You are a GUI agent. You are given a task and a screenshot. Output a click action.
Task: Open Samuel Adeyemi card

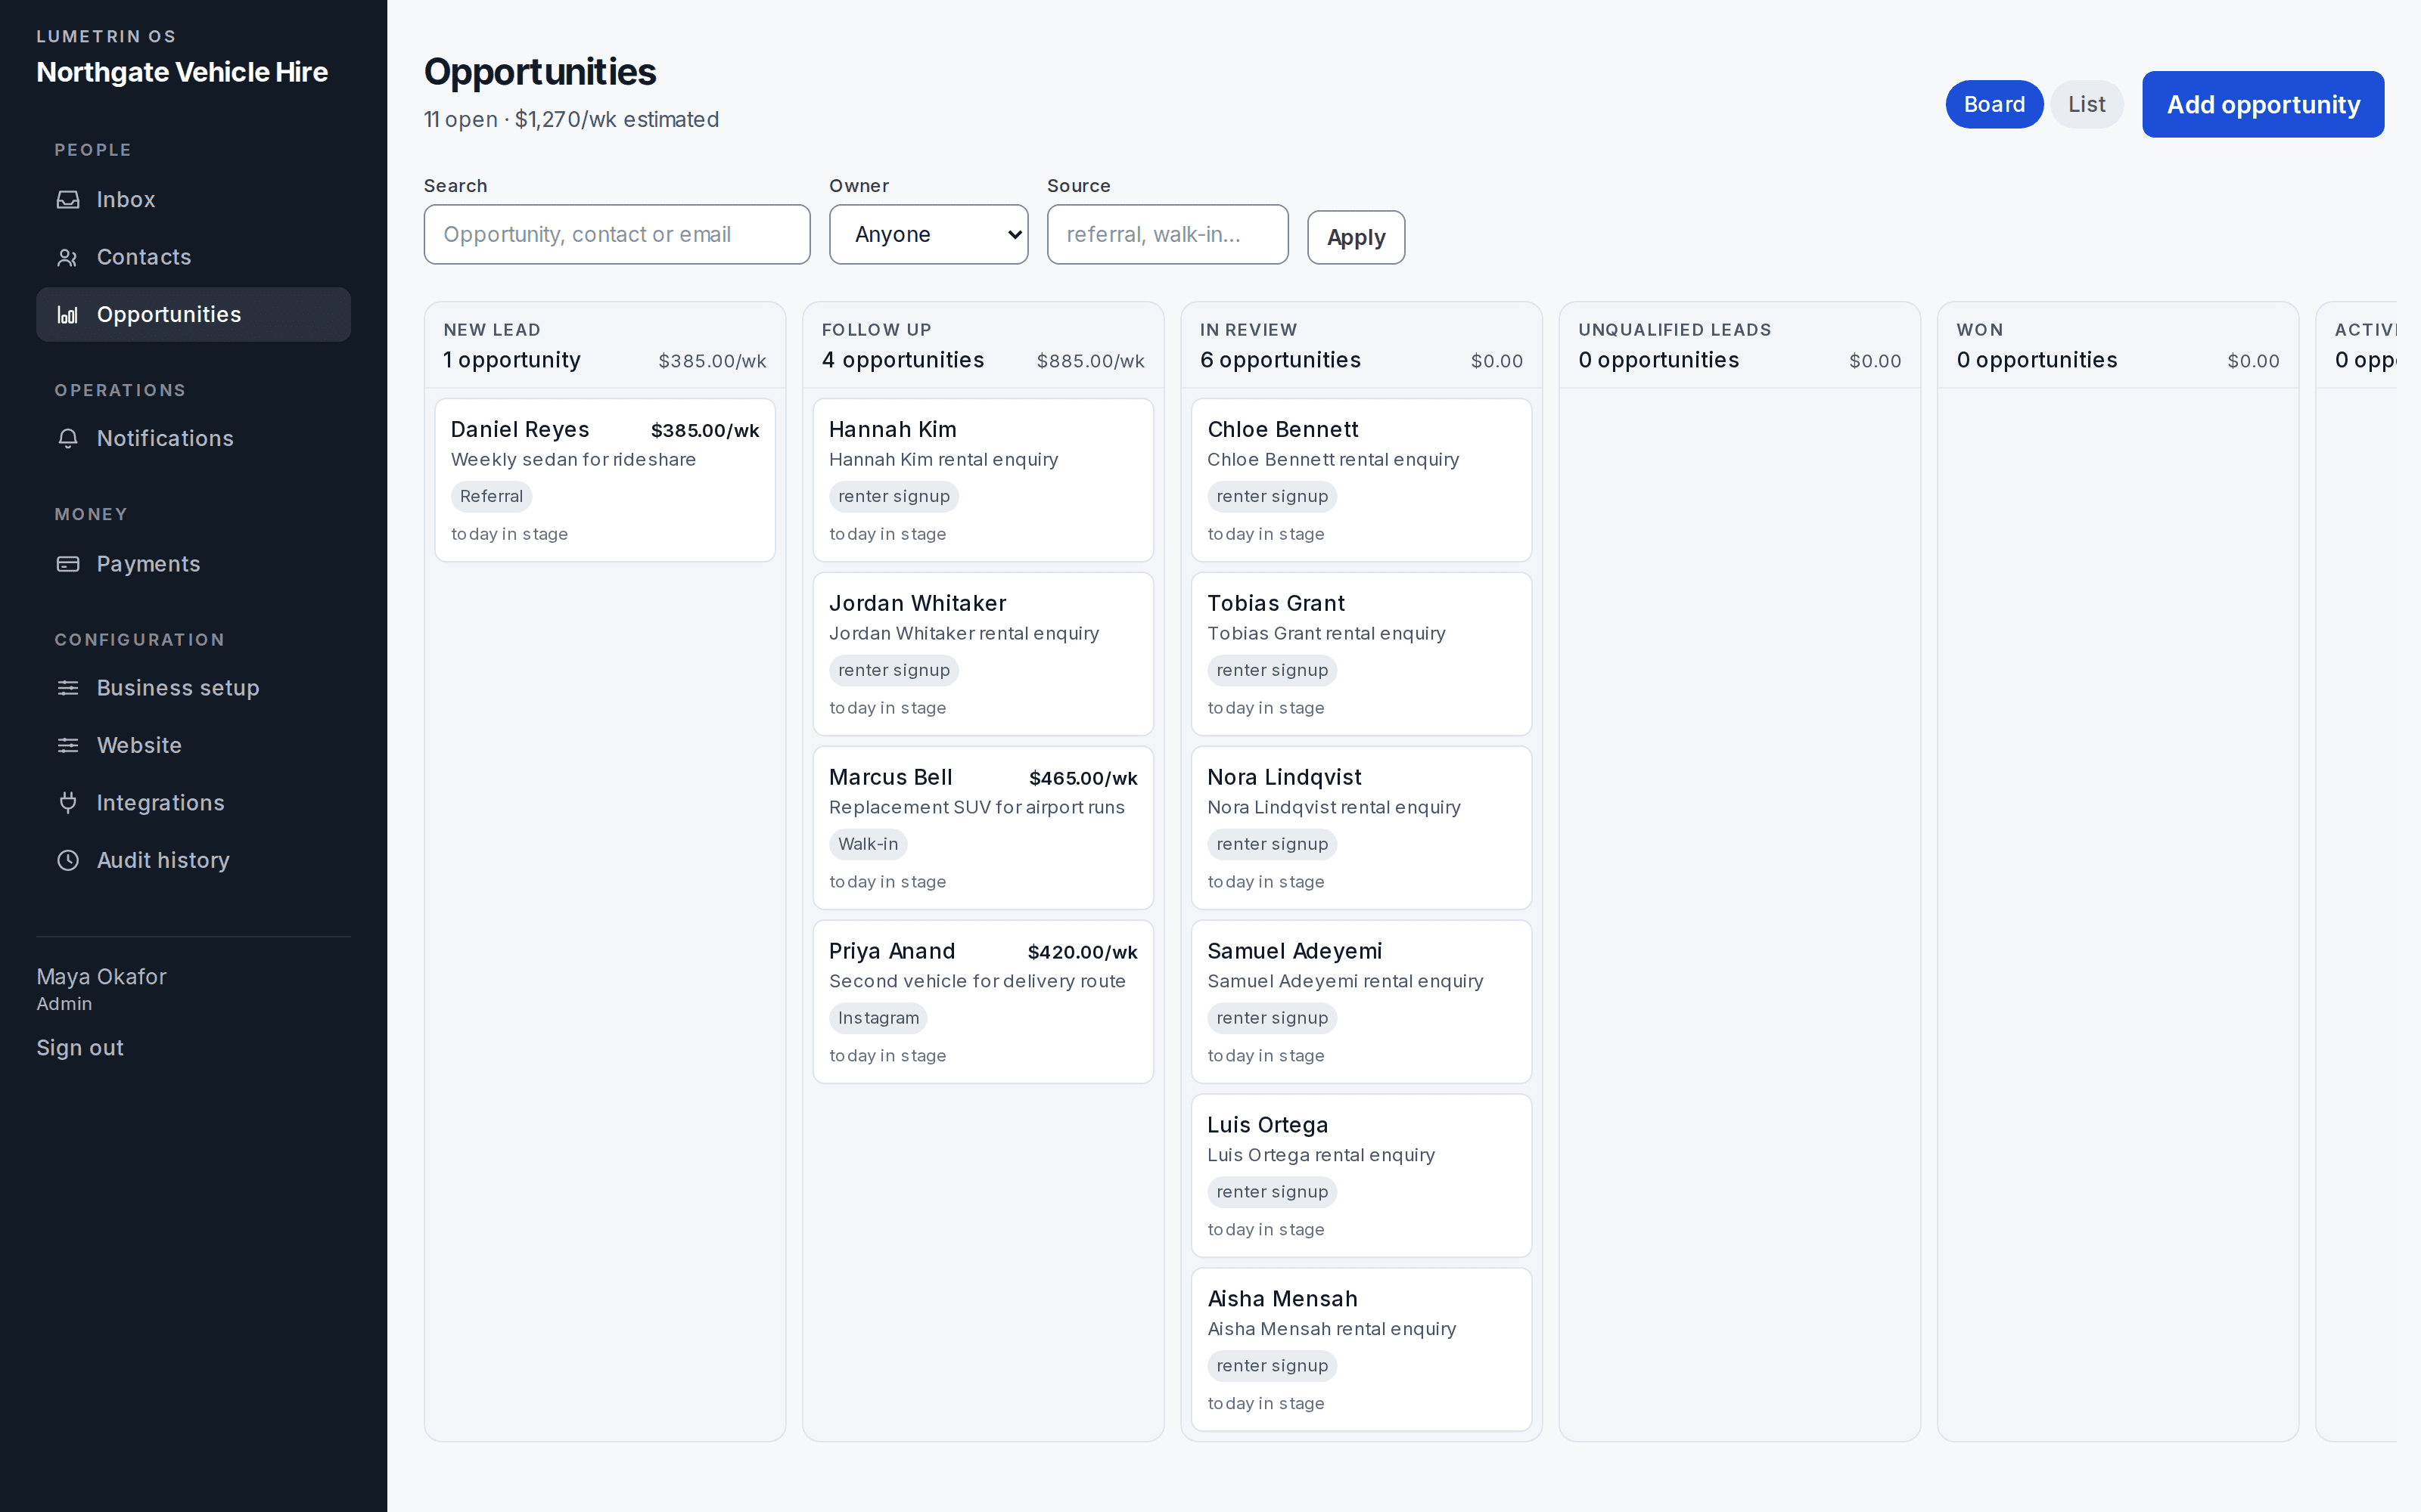click(x=1362, y=1002)
